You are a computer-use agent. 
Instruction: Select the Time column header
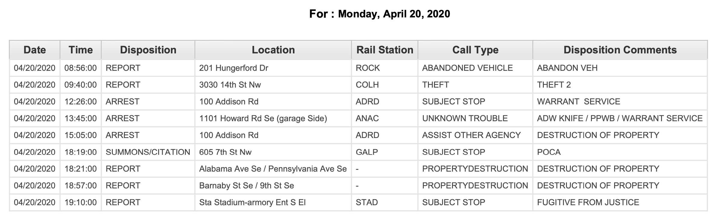point(81,50)
